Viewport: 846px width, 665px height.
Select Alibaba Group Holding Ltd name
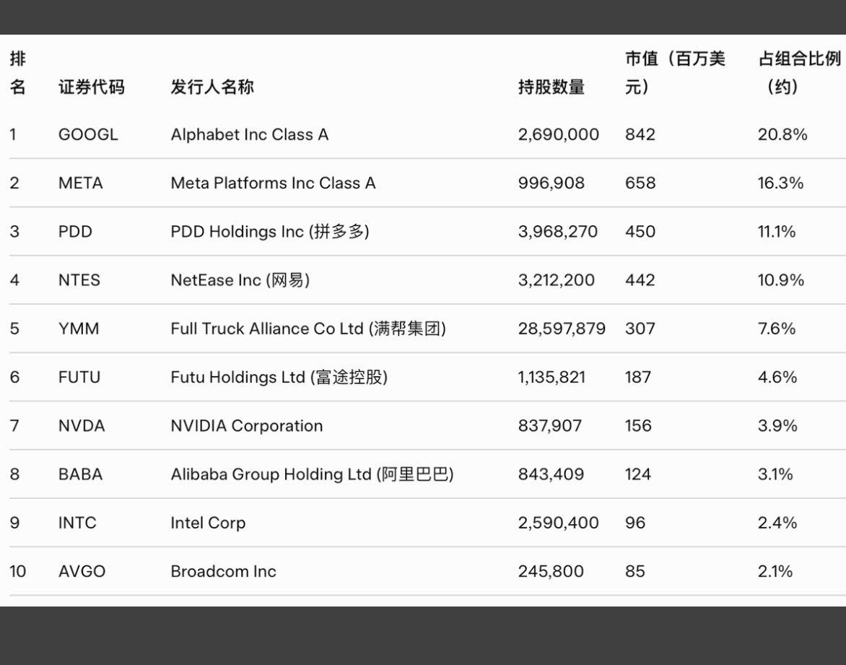[x=312, y=474]
